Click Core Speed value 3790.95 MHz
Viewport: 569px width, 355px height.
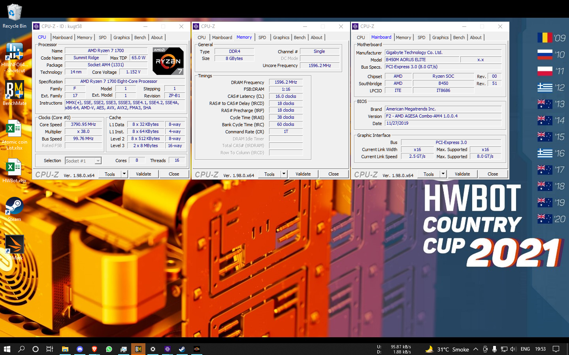pyautogui.click(x=83, y=124)
